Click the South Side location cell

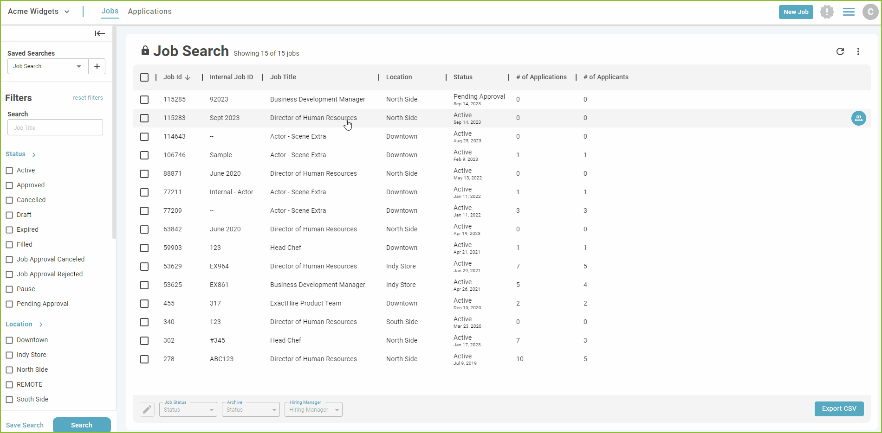pos(402,322)
